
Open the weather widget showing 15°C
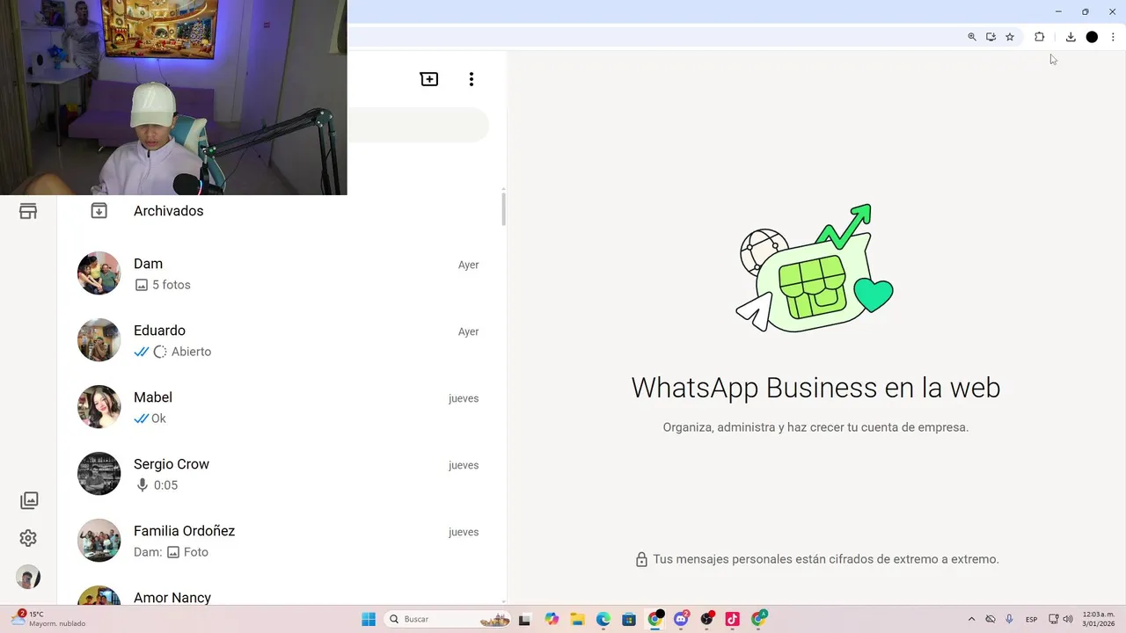pos(48,619)
